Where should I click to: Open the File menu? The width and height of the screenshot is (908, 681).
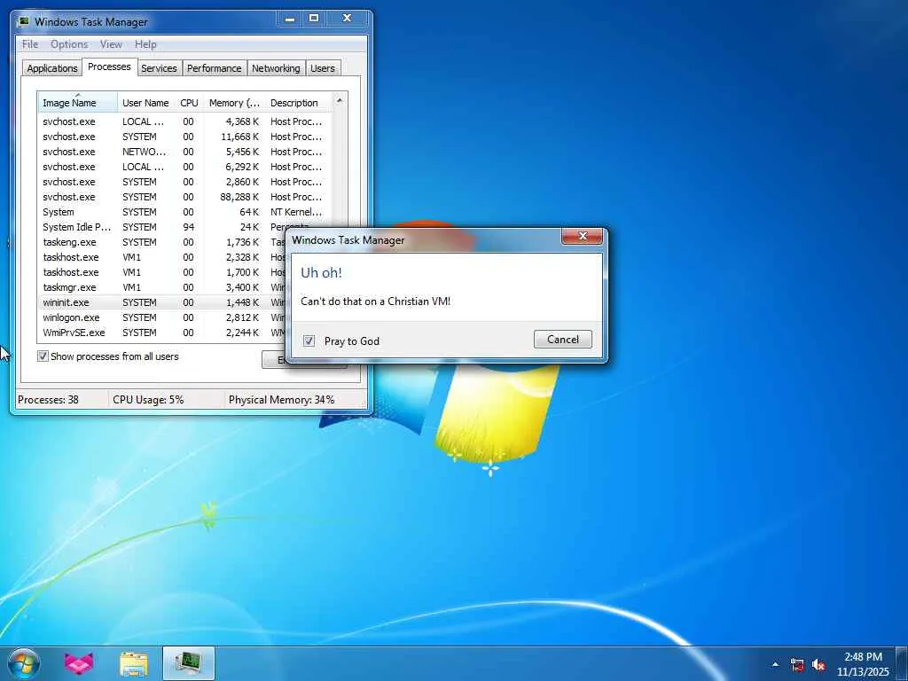click(x=30, y=44)
